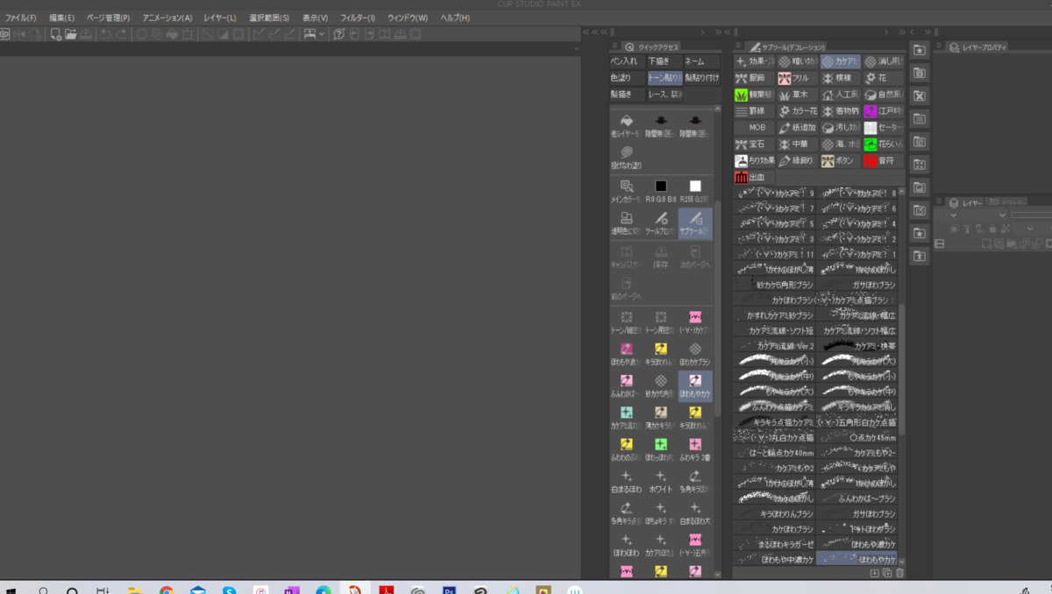The width and height of the screenshot is (1052, 594).
Task: Select the 色塗り quick access set
Action: click(x=627, y=78)
